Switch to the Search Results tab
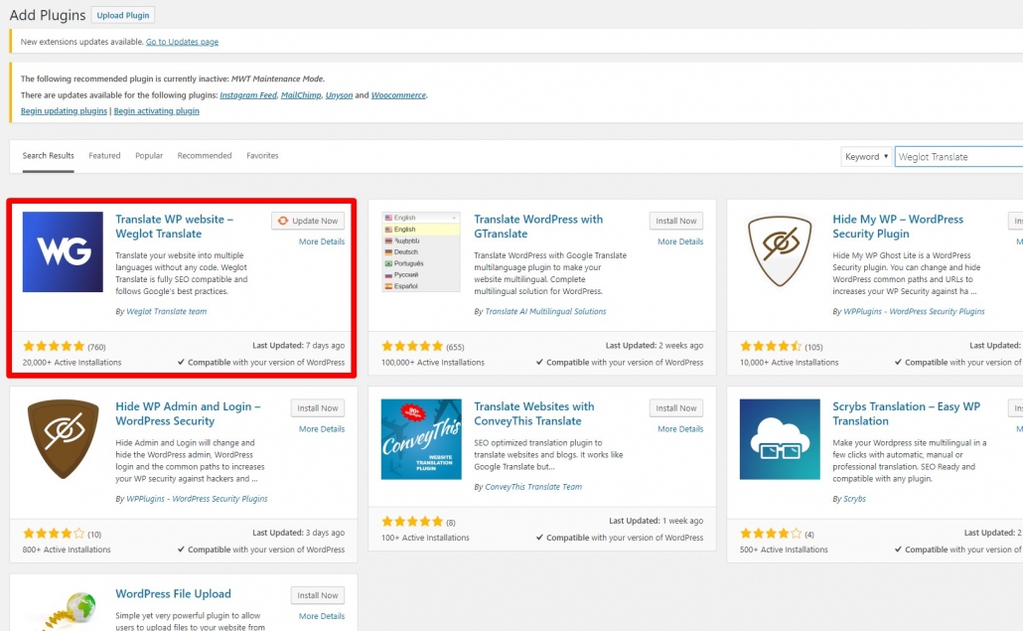This screenshot has width=1023, height=631. click(x=49, y=156)
